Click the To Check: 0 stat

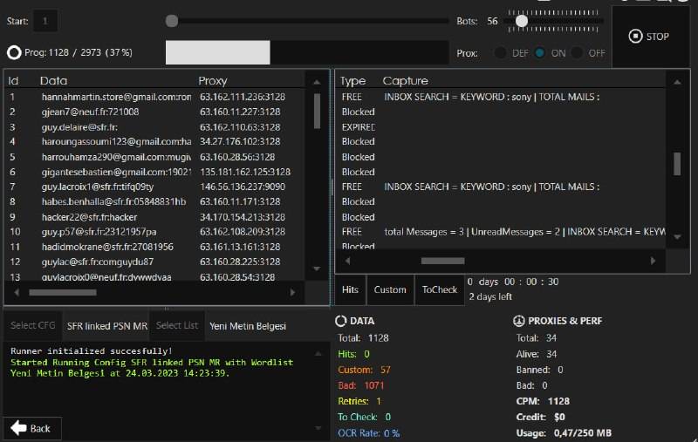tap(364, 417)
